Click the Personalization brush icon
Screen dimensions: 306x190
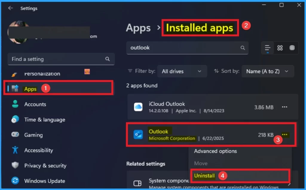pyautogui.click(x=14, y=74)
